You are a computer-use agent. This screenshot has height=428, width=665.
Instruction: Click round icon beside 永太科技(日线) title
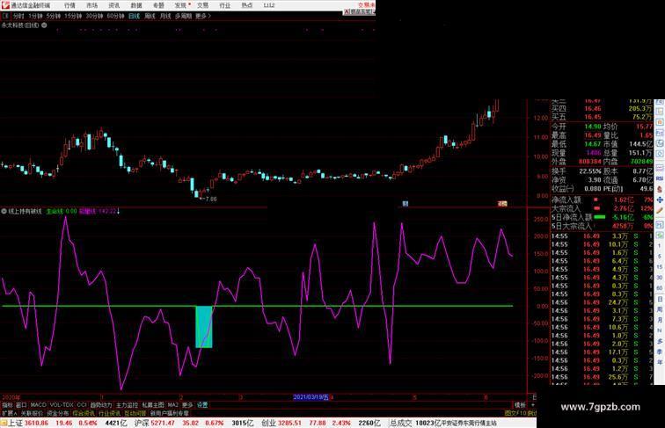click(x=44, y=25)
